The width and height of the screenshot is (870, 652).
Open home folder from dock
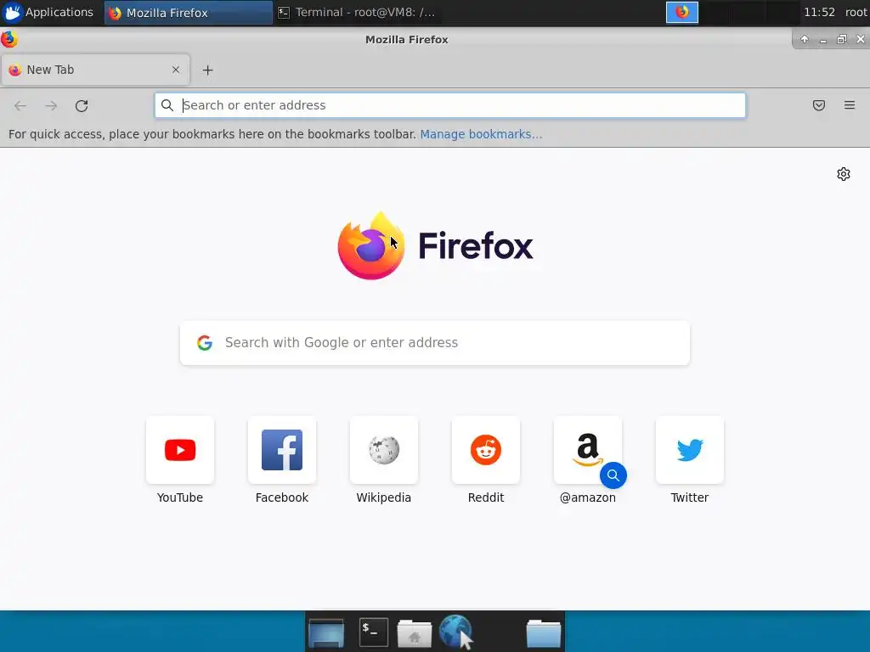[x=415, y=633]
